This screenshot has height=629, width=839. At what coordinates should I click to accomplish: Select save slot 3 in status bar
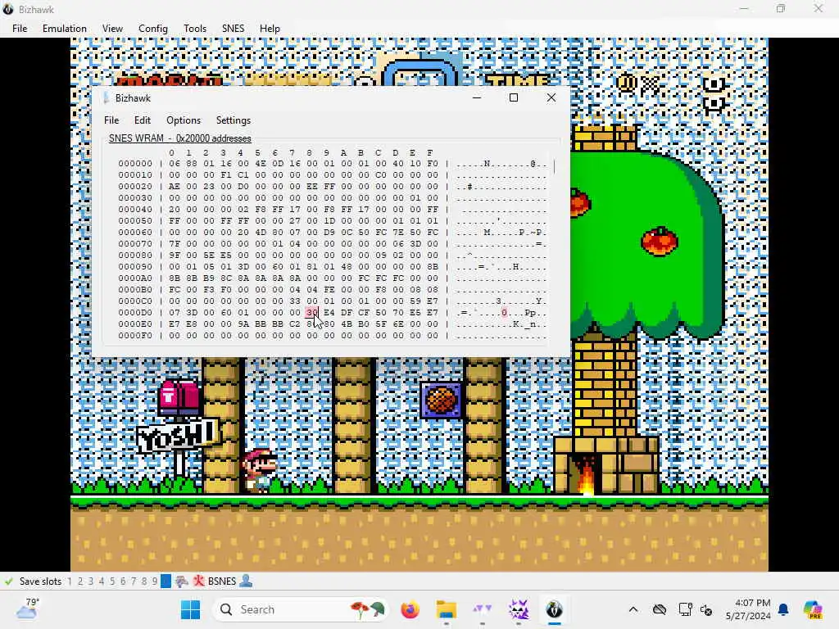[91, 581]
